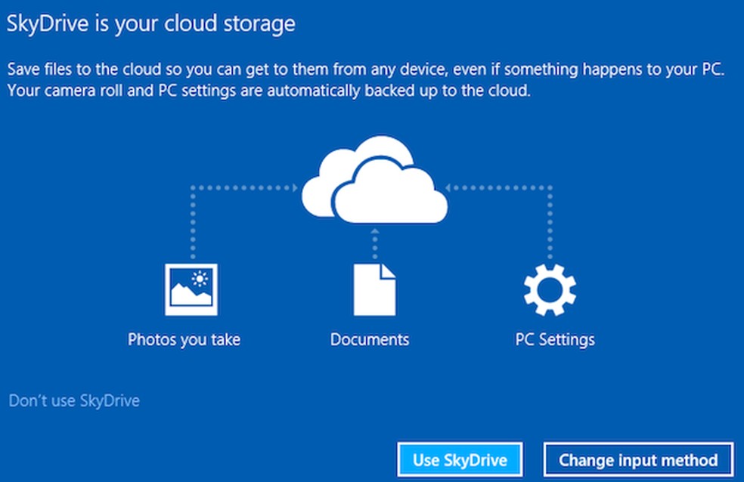Click the dotted arrow rising from the photo icon
This screenshot has width=744, height=482.
point(191,223)
